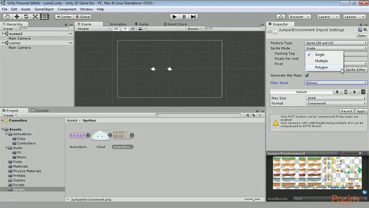Toggle Center pivot mode
Image resolution: width=369 pixels, height=208 pixels.
click(x=64, y=17)
